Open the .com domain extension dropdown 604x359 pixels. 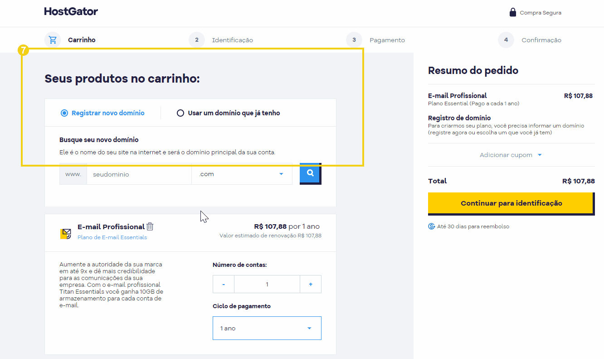click(x=242, y=174)
